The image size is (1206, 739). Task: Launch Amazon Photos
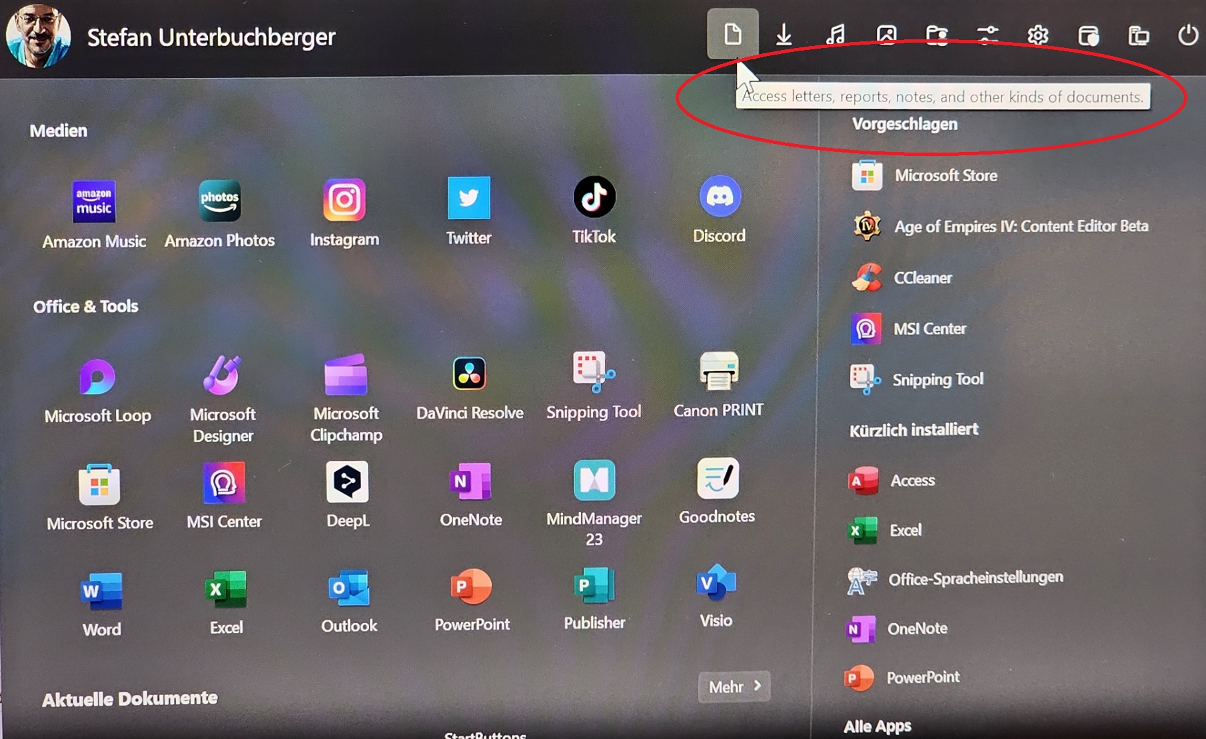[x=220, y=213]
